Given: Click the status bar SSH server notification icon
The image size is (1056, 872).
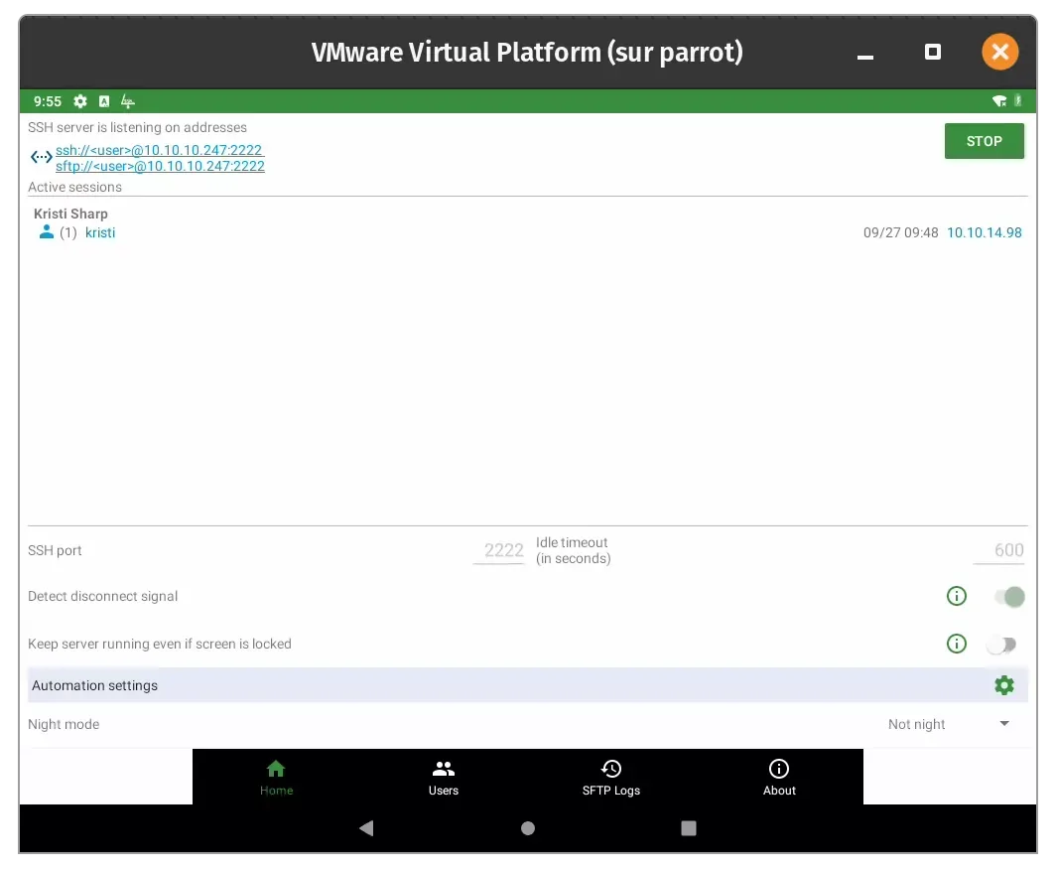Looking at the screenshot, I should pos(128,101).
